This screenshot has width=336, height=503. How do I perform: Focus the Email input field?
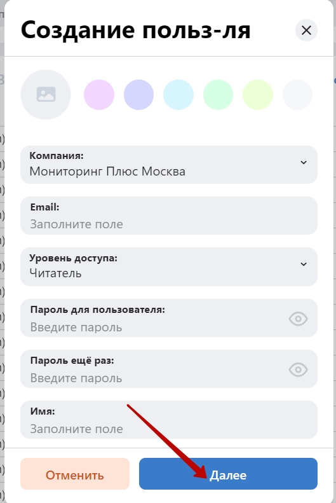tap(169, 216)
